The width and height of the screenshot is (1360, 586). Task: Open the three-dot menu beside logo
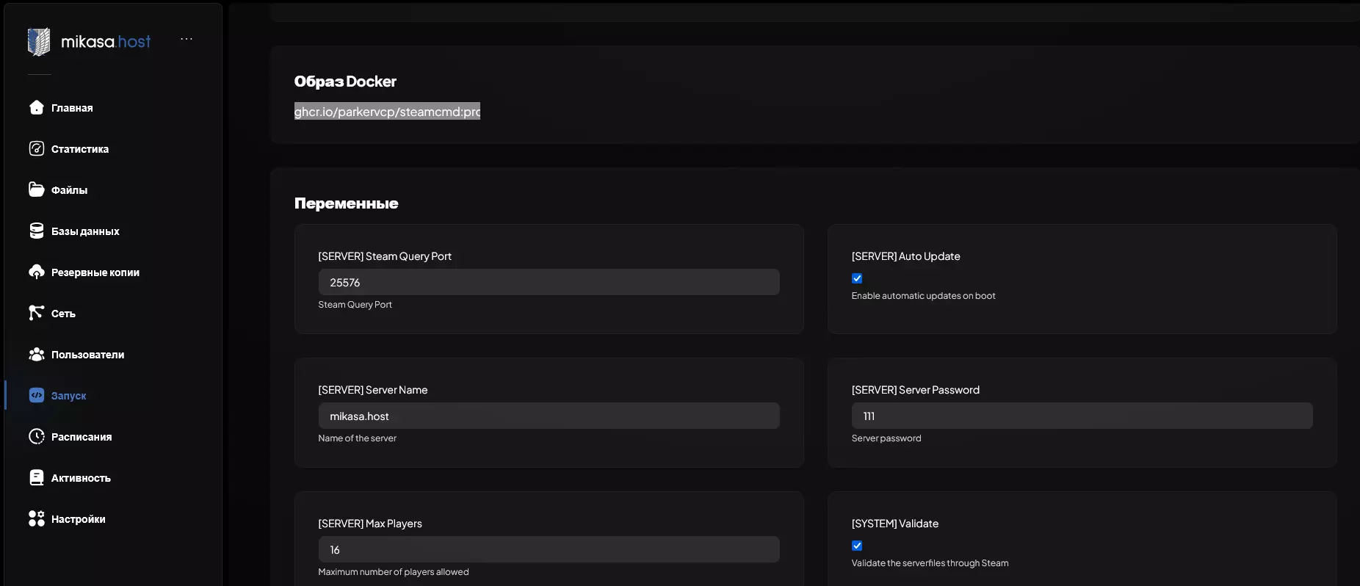(x=187, y=39)
